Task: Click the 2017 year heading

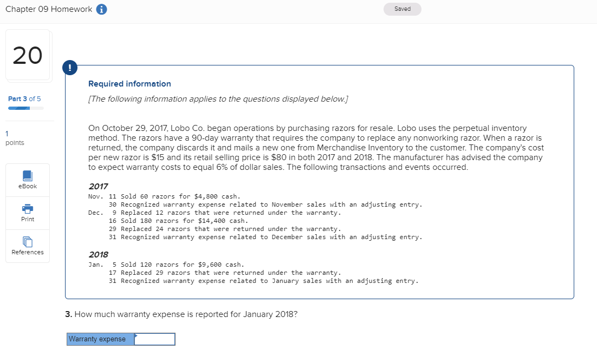Action: [x=98, y=186]
